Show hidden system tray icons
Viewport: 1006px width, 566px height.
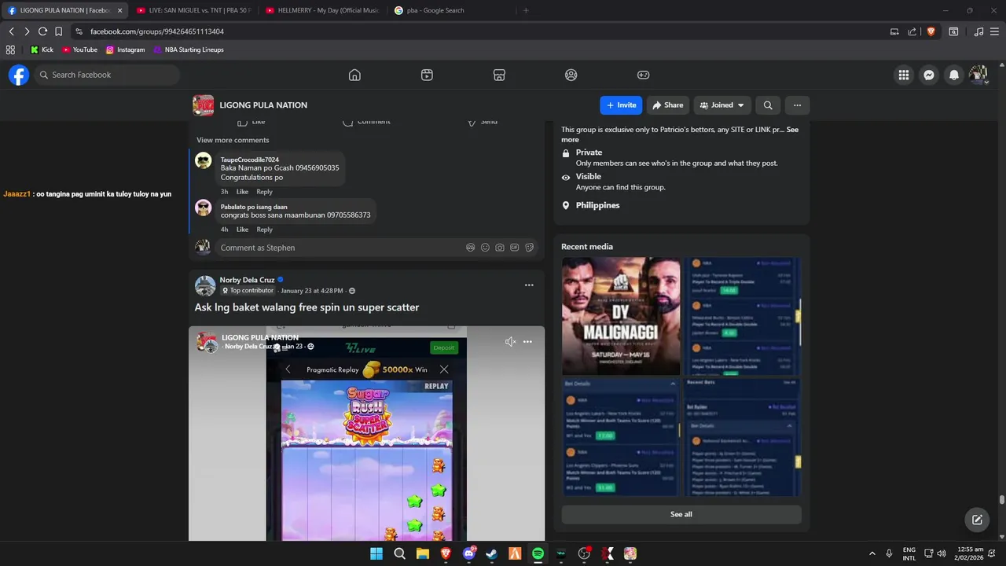point(872,553)
